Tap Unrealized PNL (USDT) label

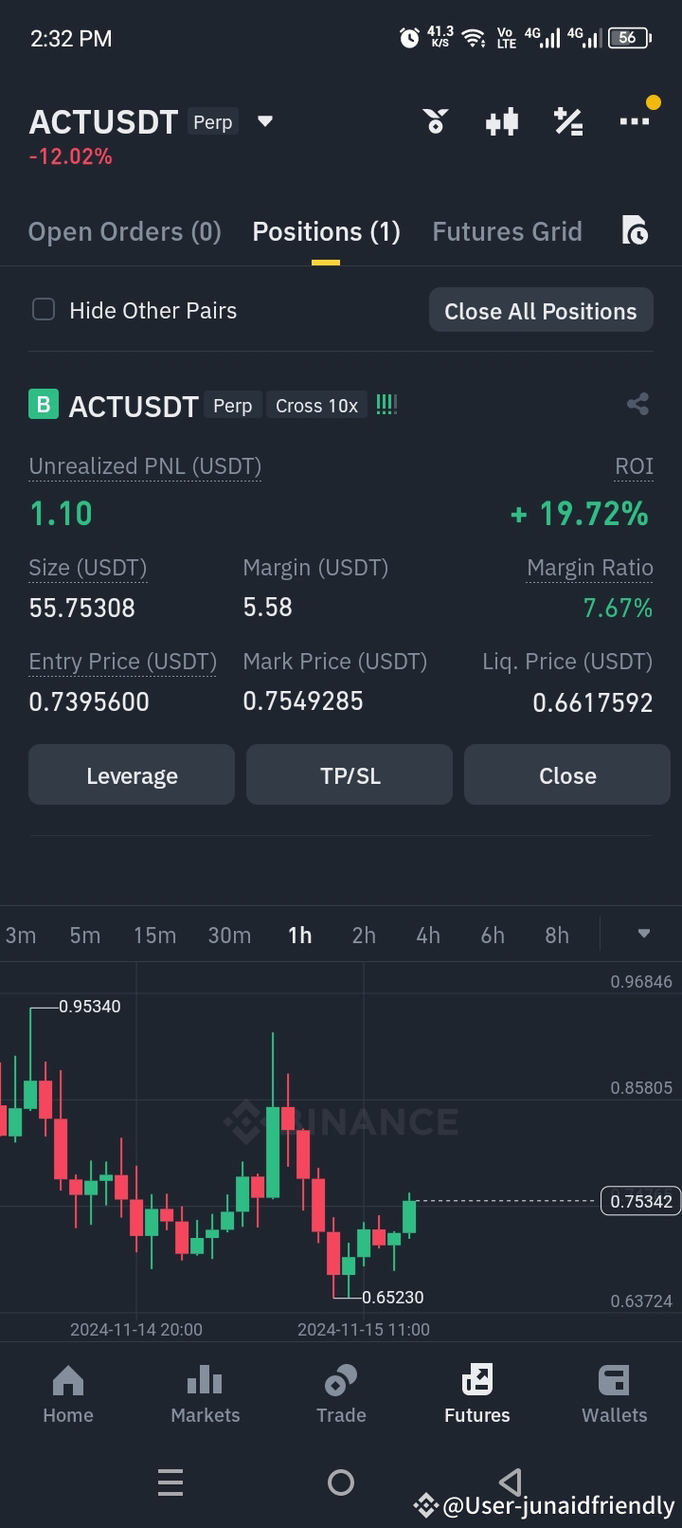coord(145,466)
